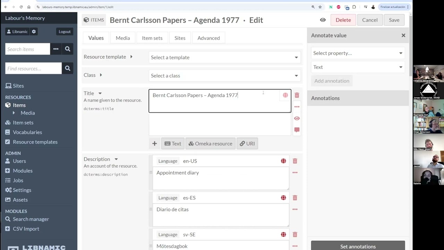This screenshot has height=250, width=444.
Task: Open the annotation comment icon for Title
Action: point(297,130)
